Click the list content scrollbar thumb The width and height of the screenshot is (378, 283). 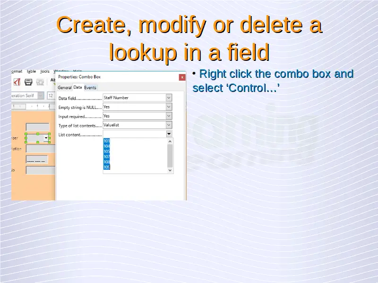click(x=170, y=156)
